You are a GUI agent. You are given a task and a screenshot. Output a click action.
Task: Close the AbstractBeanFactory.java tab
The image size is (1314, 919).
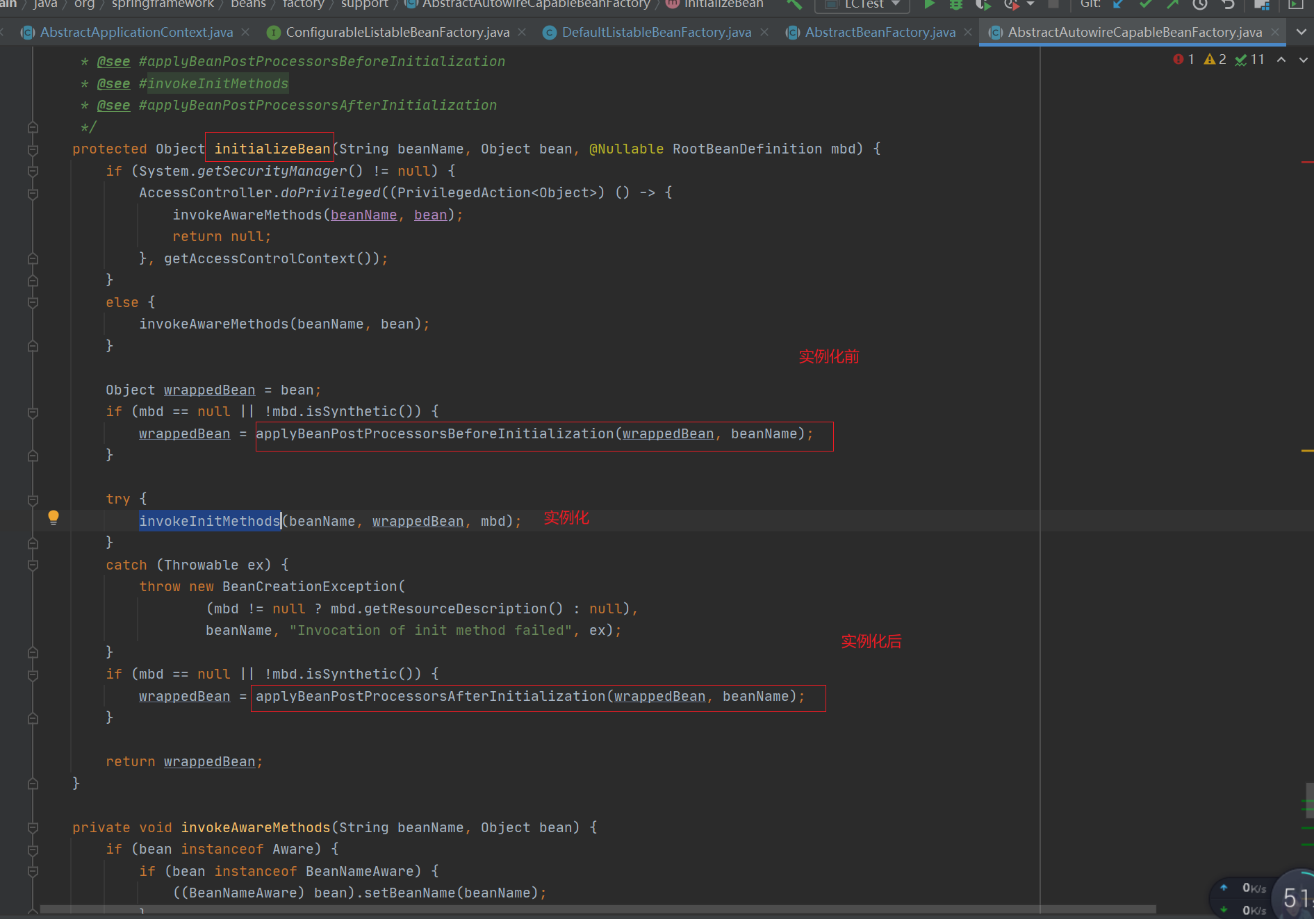point(968,32)
